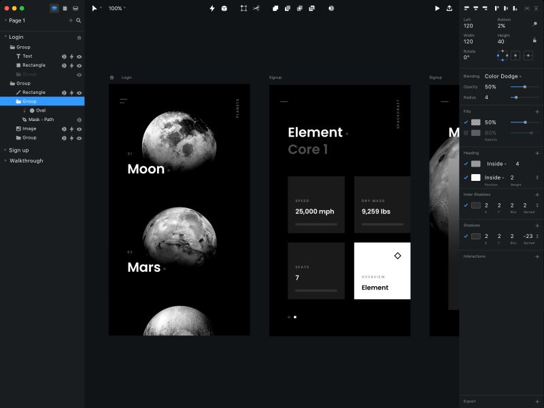Viewport: 544px width, 408px height.
Task: Add an export setting with plus
Action: point(537,401)
